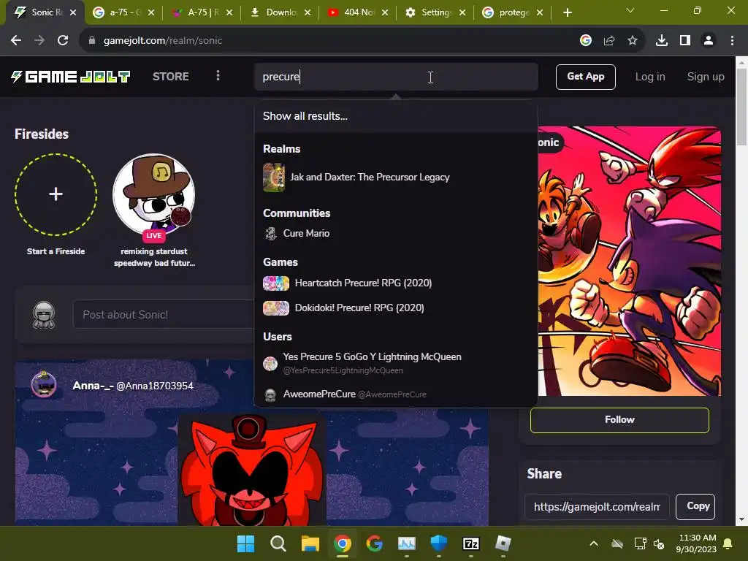This screenshot has width=748, height=561.
Task: Click the avatar next to post field
Action: coord(44,315)
